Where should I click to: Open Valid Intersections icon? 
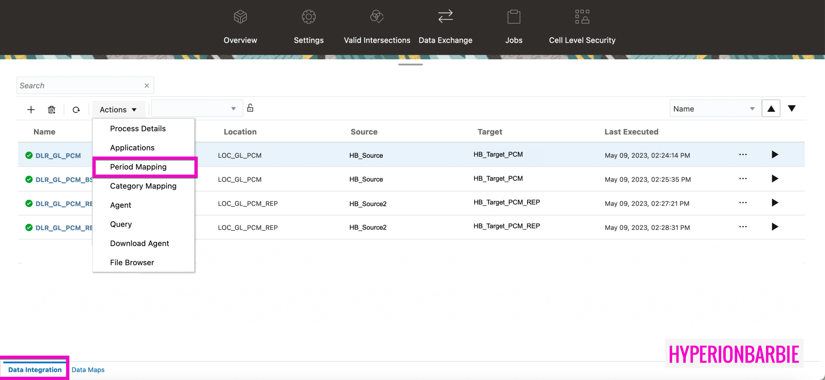click(377, 17)
